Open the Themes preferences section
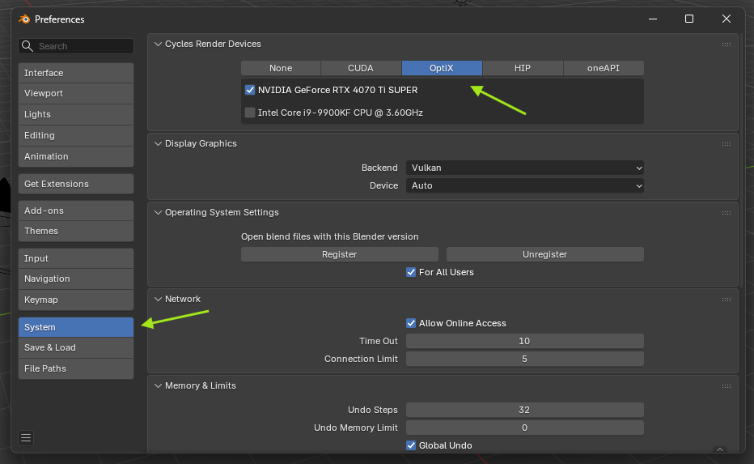Viewport: 754px width, 464px height. [76, 231]
